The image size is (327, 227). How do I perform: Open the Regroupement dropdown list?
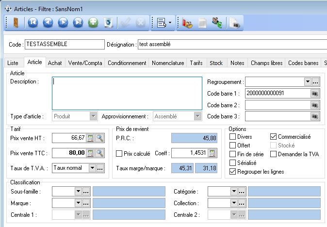[x=307, y=81]
